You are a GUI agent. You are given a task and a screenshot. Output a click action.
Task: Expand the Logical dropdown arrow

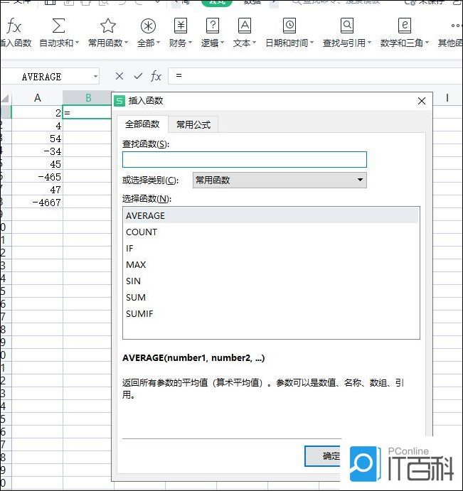coord(222,43)
